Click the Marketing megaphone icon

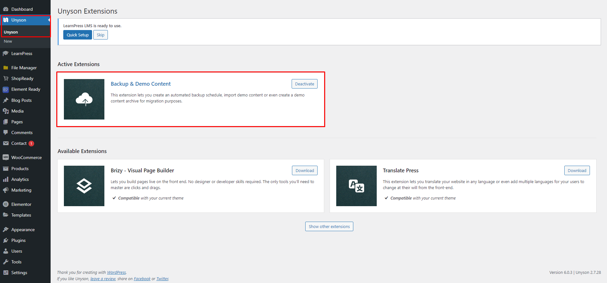pos(6,190)
